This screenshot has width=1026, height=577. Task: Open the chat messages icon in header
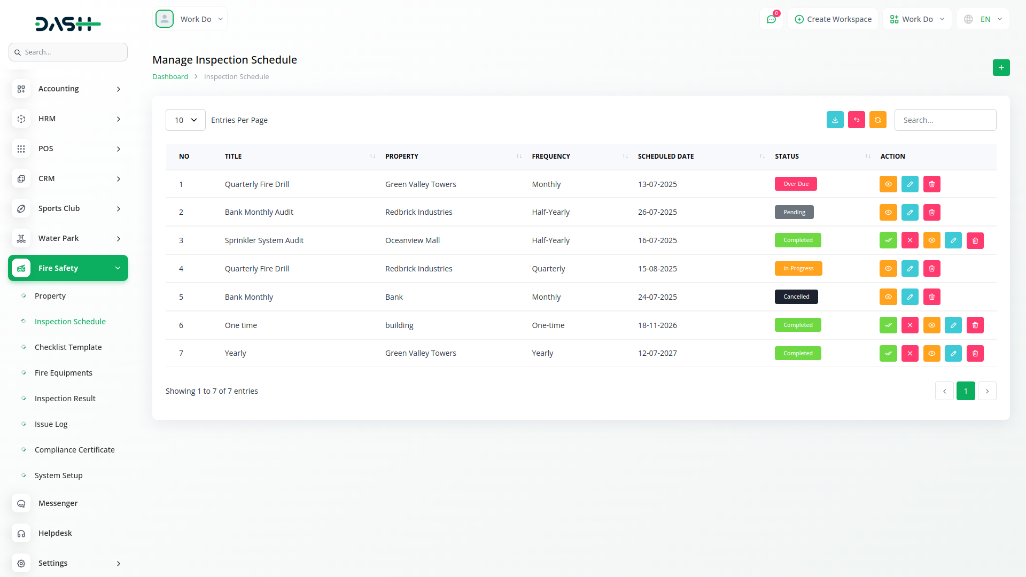click(x=771, y=19)
